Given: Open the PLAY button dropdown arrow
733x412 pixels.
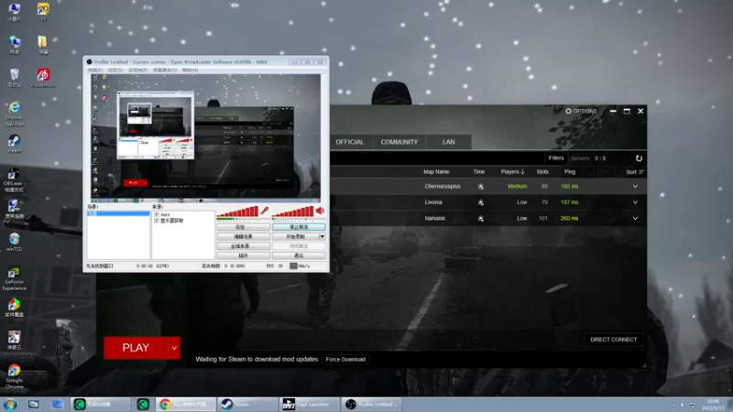Looking at the screenshot, I should tap(174, 348).
